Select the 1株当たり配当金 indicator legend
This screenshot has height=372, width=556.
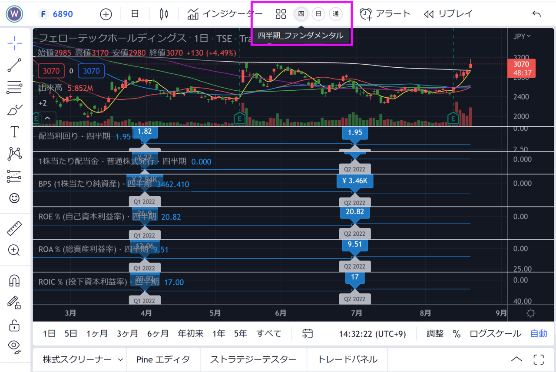[113, 161]
